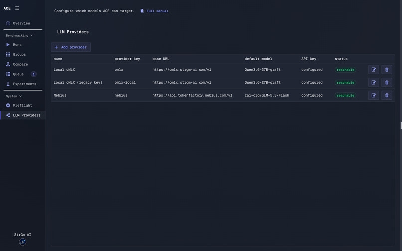Select the Local oMLX name cell
Image resolution: width=402 pixels, height=251 pixels.
[x=64, y=69]
